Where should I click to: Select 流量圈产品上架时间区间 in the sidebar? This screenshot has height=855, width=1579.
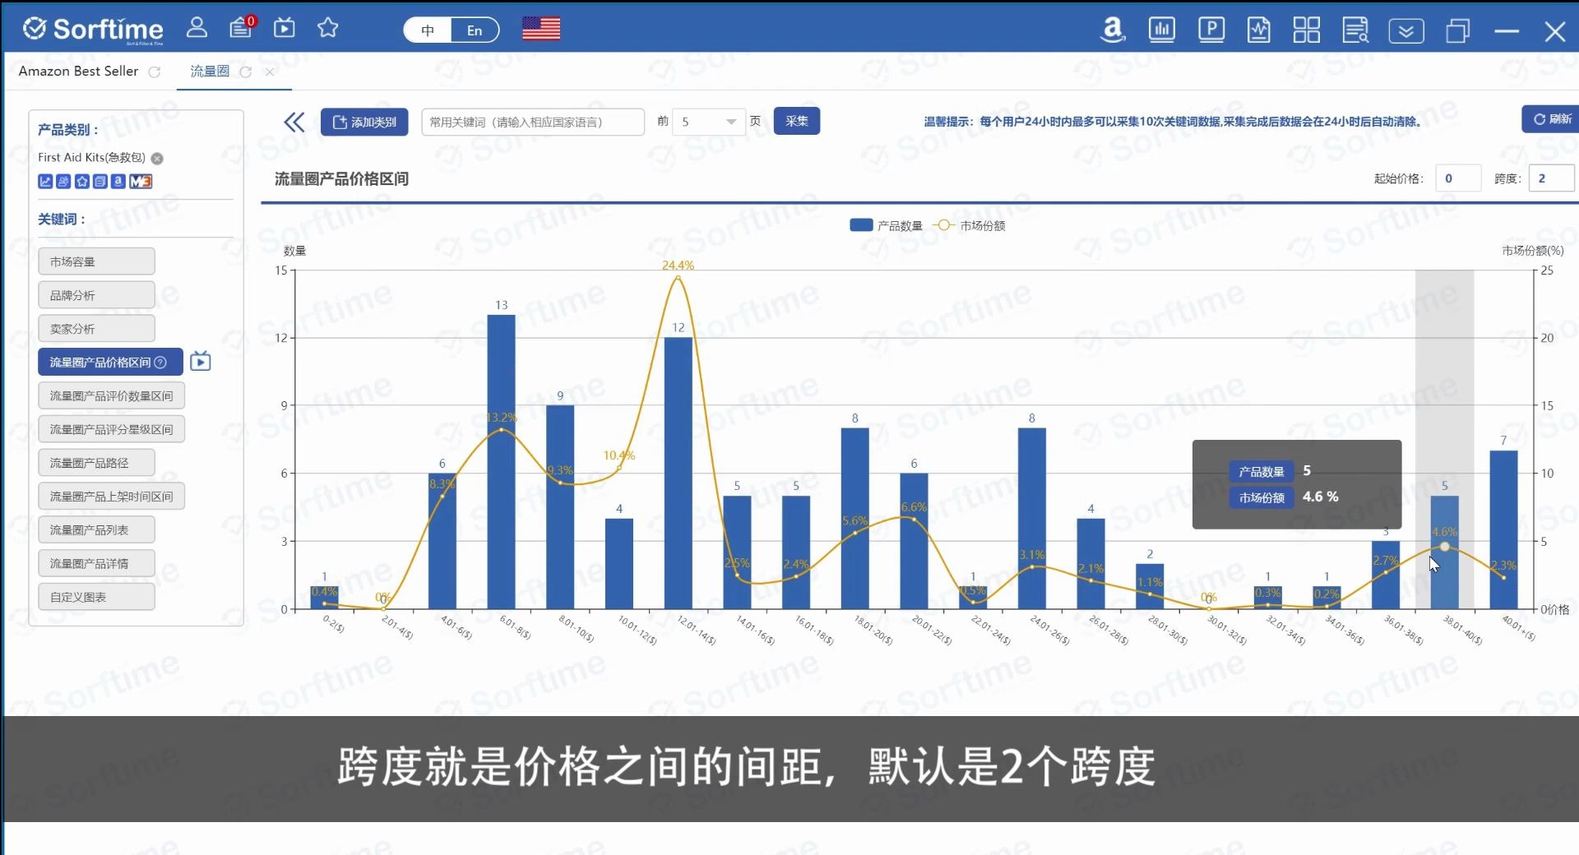(111, 497)
